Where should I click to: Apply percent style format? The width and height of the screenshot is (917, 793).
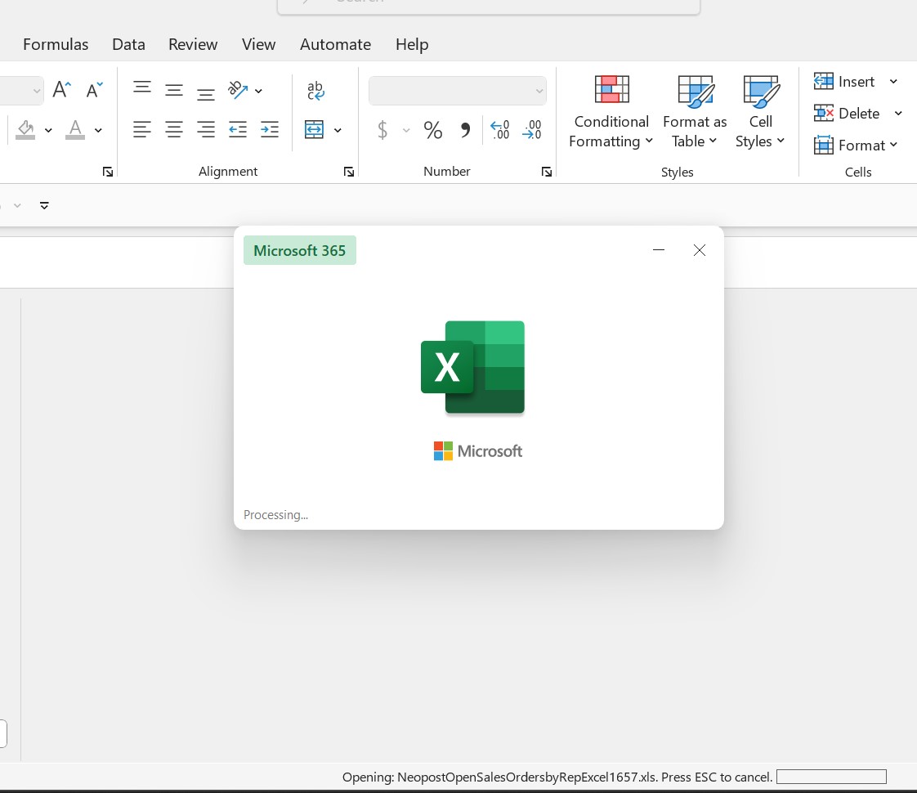tap(433, 129)
